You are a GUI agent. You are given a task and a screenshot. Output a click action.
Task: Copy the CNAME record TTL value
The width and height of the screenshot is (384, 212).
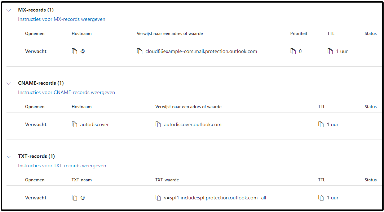321,124
